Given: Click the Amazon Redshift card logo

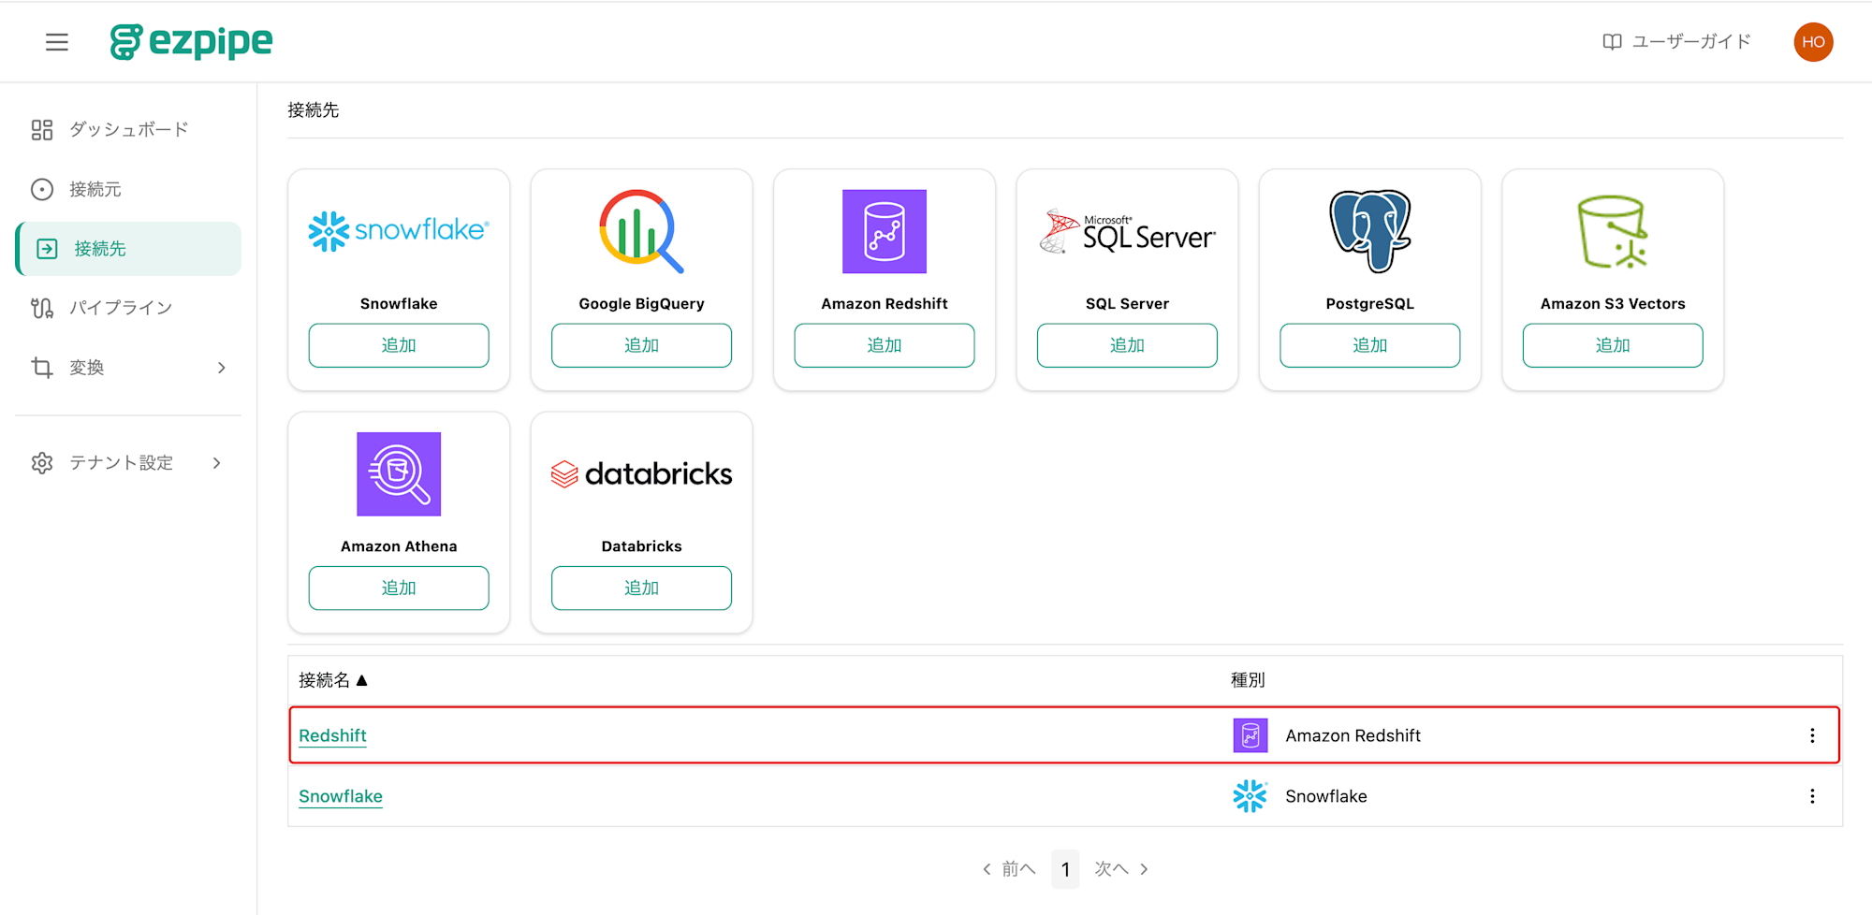Looking at the screenshot, I should [x=885, y=231].
